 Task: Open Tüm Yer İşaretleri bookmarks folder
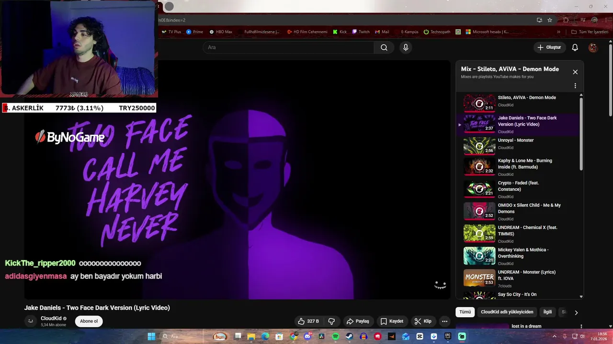pos(590,32)
